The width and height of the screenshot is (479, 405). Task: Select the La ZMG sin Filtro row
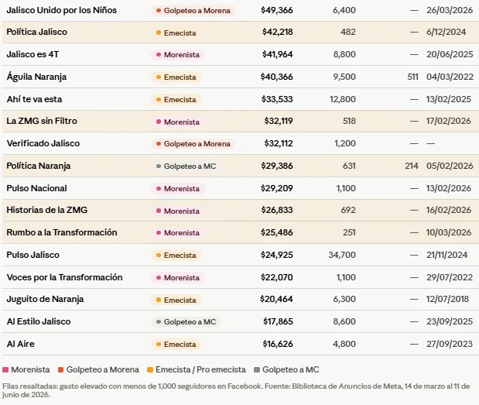click(241, 121)
